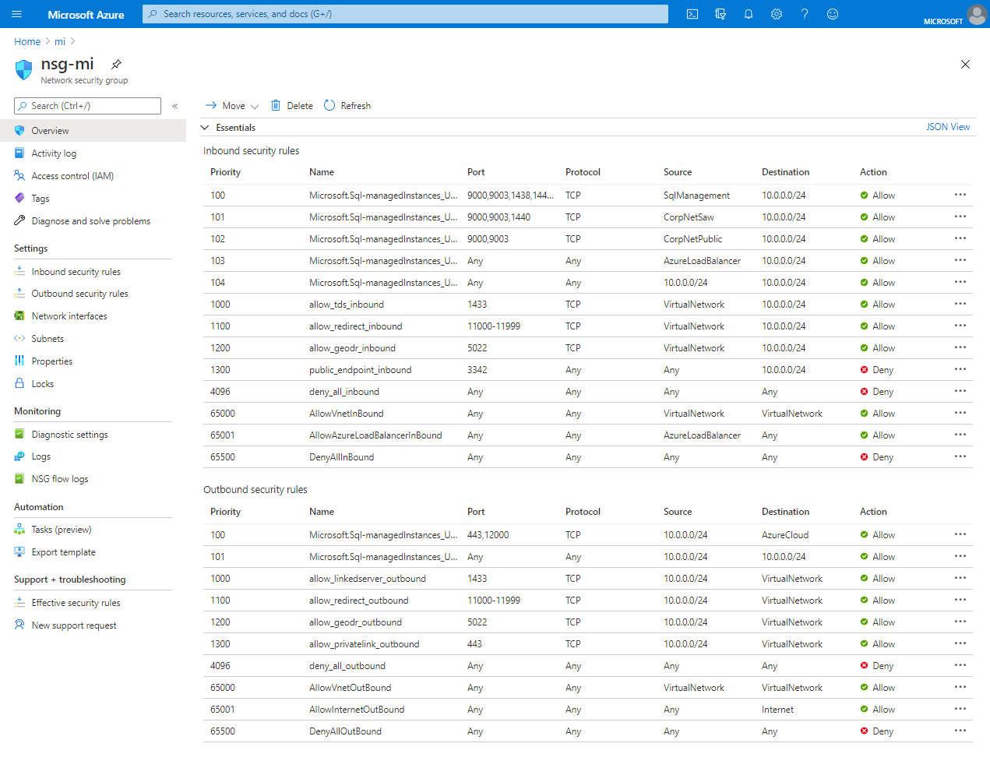
Task: Send feedback via the smiley icon
Action: pyautogui.click(x=833, y=13)
